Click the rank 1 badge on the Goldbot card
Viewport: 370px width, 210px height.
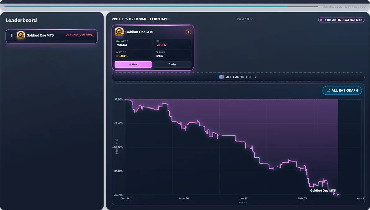(x=188, y=32)
